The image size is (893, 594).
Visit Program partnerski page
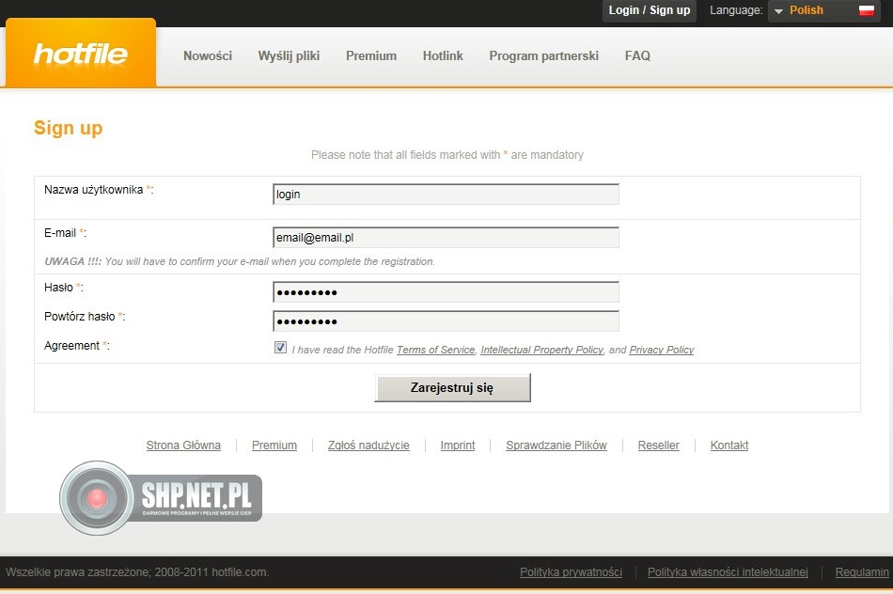(x=544, y=55)
